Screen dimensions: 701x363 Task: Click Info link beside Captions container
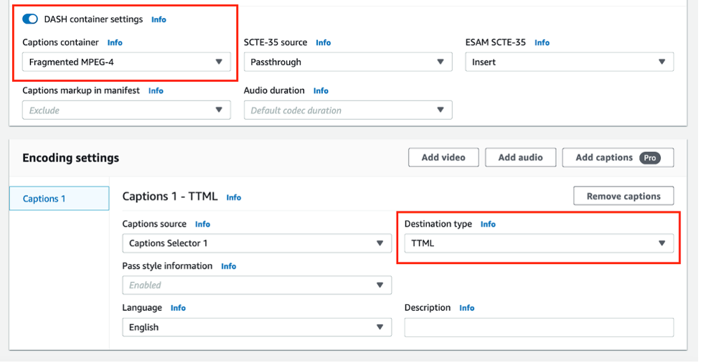(115, 42)
